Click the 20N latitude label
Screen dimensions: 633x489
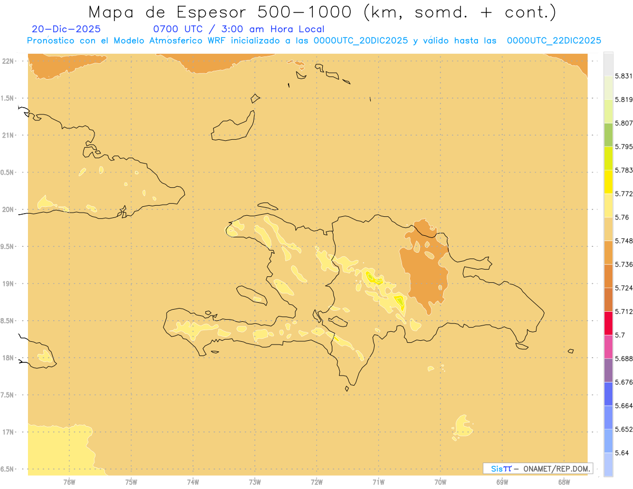8,209
